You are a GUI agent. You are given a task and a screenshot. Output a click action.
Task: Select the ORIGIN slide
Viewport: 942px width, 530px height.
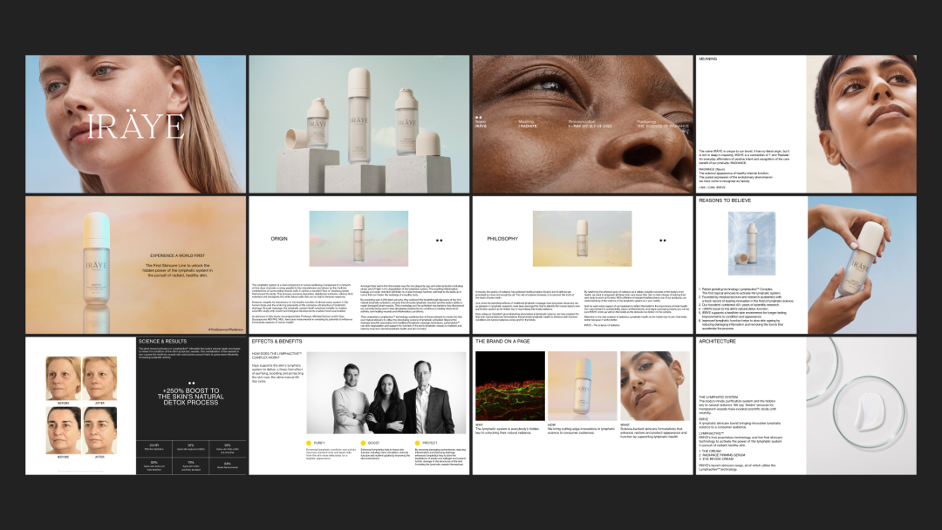359,265
